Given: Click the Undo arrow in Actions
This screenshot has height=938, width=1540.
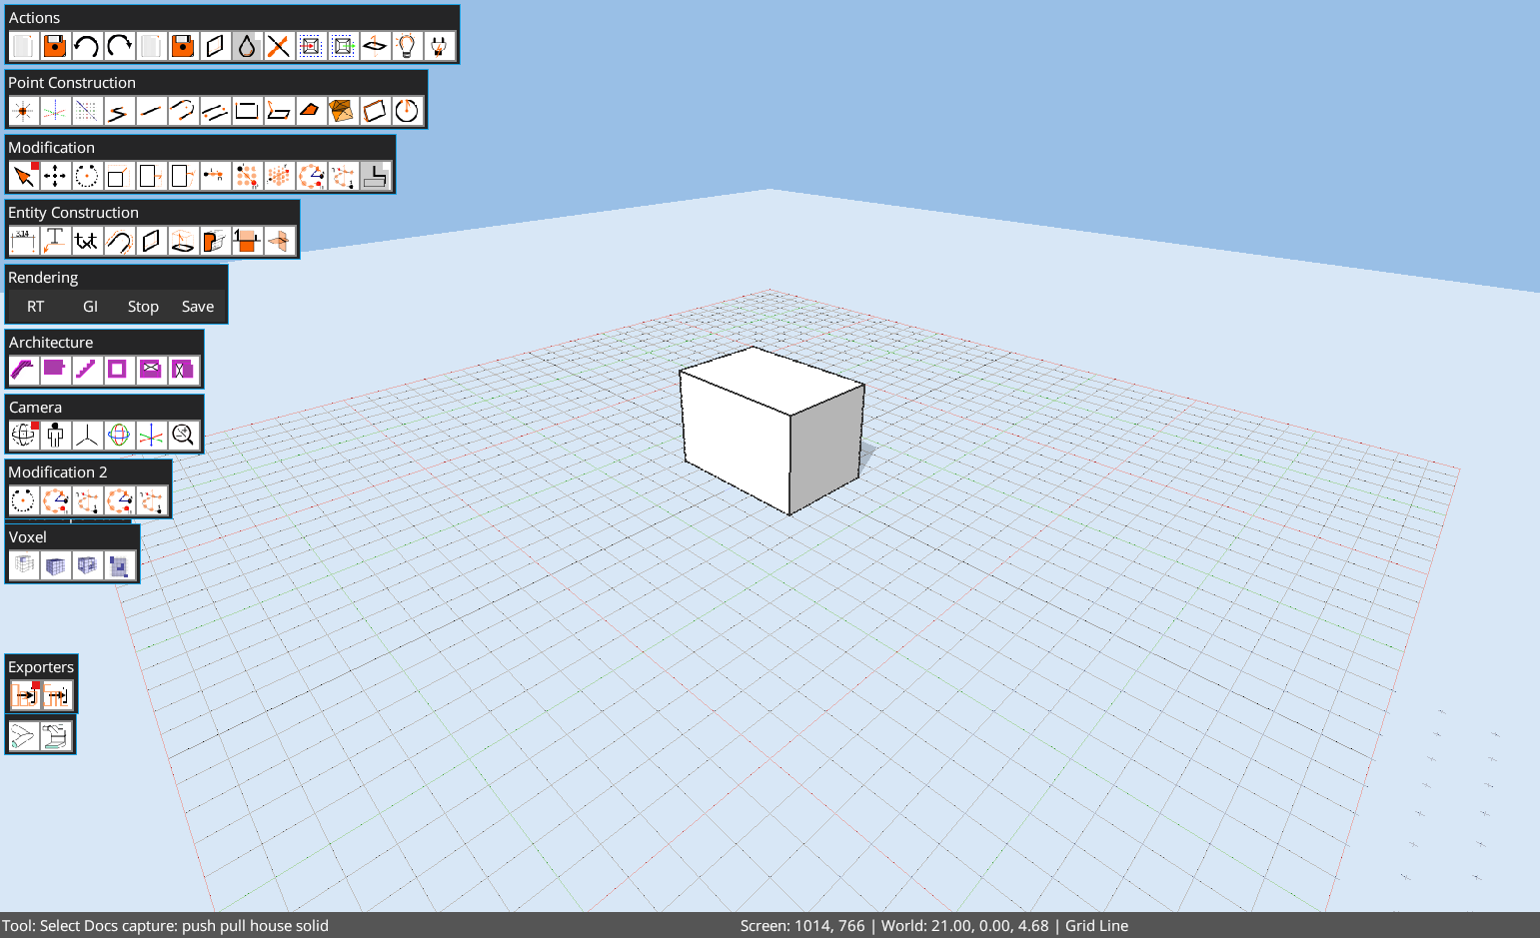Looking at the screenshot, I should click(x=87, y=46).
